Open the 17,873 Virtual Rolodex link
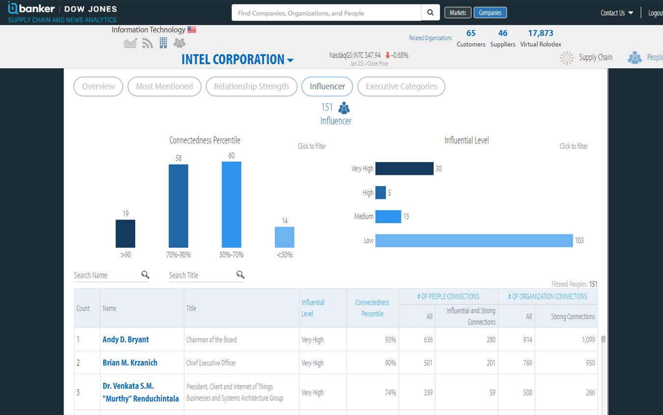The height and width of the screenshot is (415, 663). 541,38
